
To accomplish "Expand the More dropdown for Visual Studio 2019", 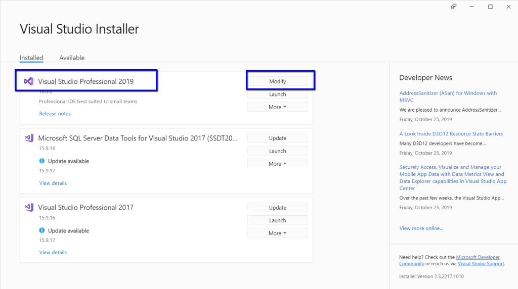I will [277, 107].
